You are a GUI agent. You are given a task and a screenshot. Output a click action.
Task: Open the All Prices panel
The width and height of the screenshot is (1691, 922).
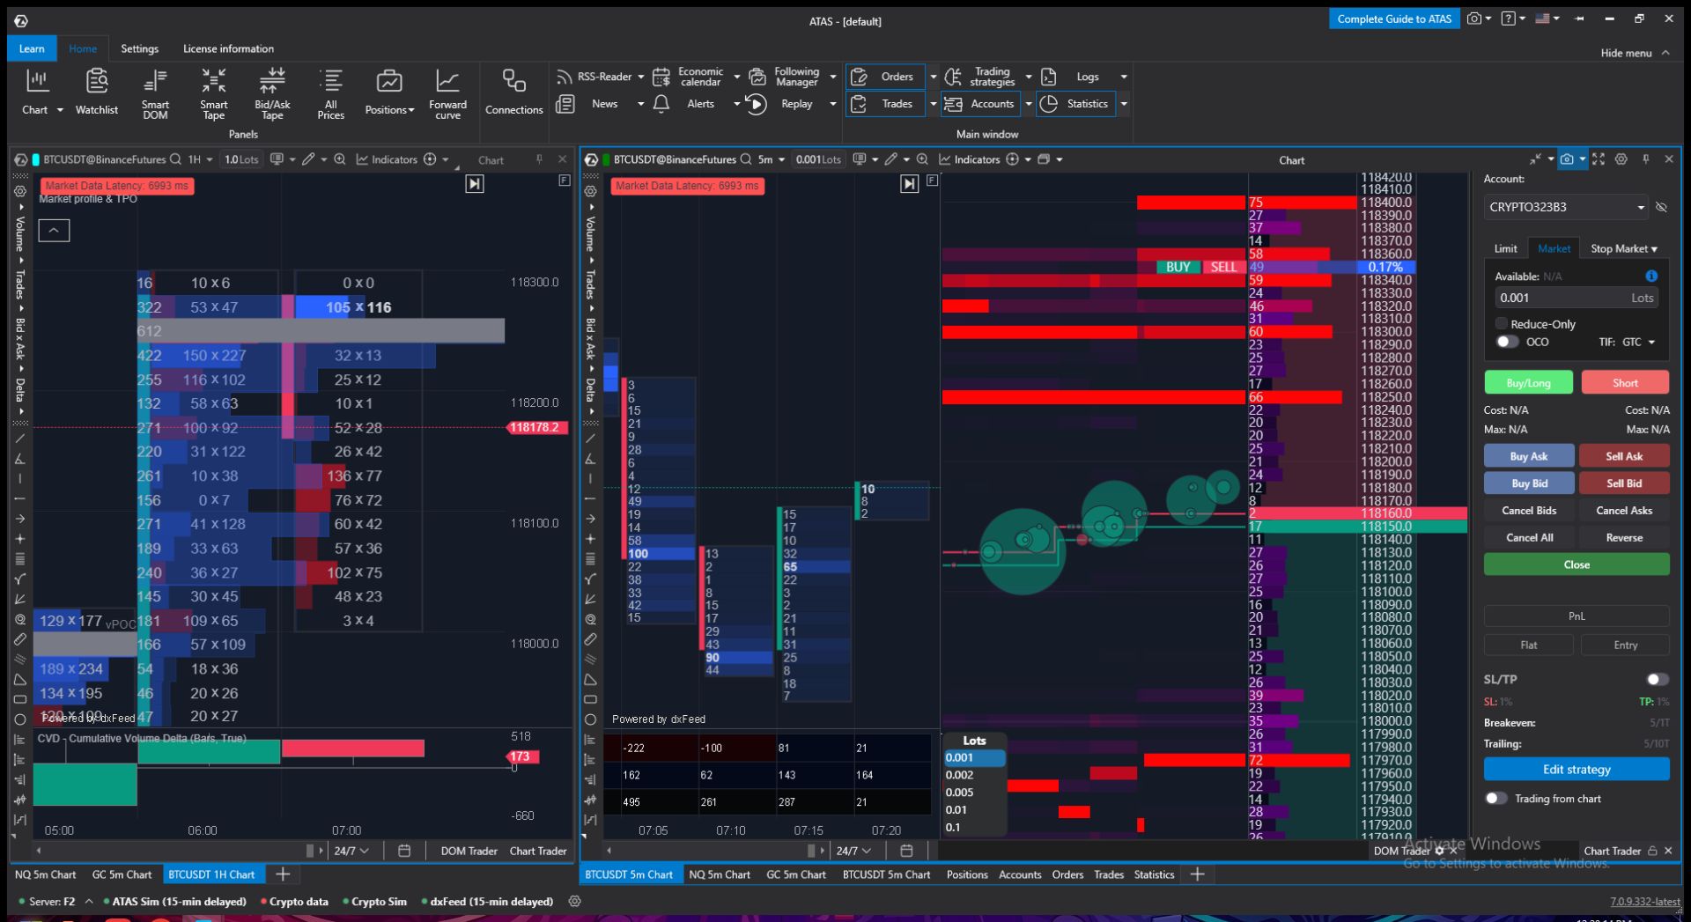(330, 93)
